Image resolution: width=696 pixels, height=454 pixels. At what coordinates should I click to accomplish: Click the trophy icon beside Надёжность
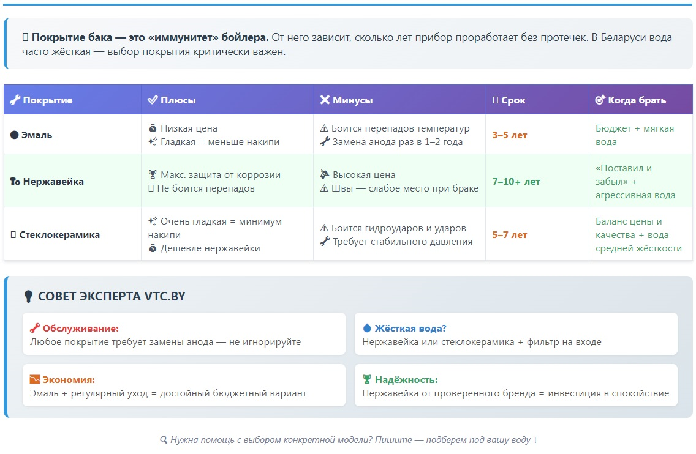click(x=367, y=380)
